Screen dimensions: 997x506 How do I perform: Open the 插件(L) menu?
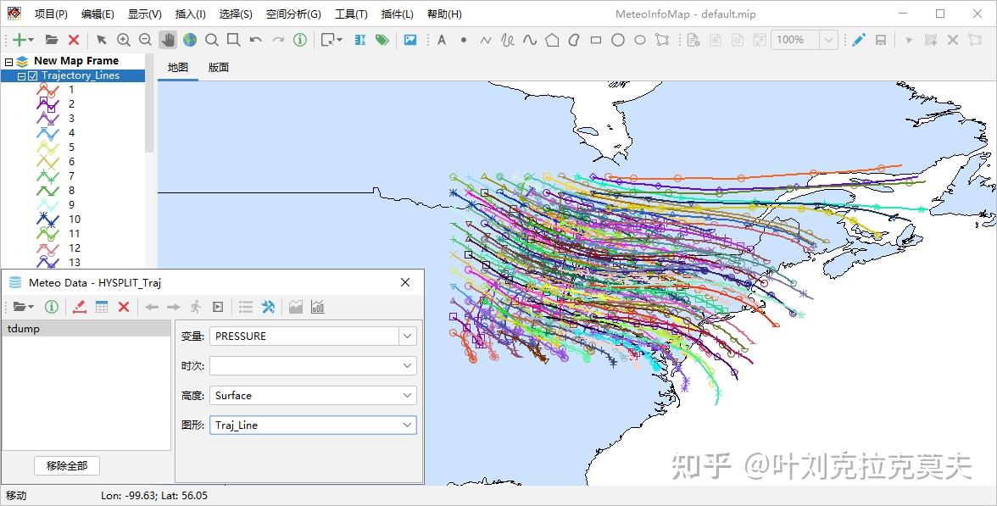(x=397, y=14)
